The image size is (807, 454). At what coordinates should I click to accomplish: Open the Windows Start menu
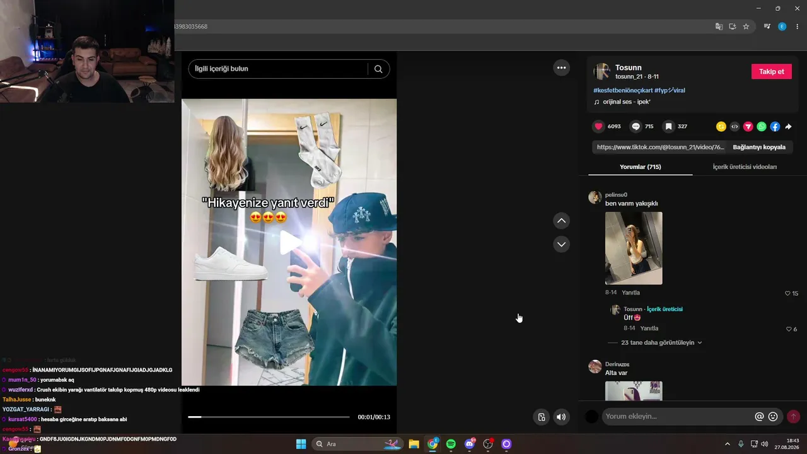(301, 444)
